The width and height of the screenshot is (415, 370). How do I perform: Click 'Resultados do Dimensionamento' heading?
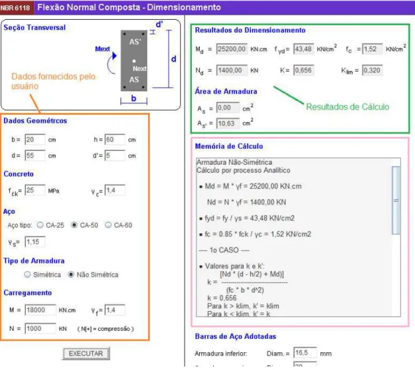pyautogui.click(x=250, y=30)
